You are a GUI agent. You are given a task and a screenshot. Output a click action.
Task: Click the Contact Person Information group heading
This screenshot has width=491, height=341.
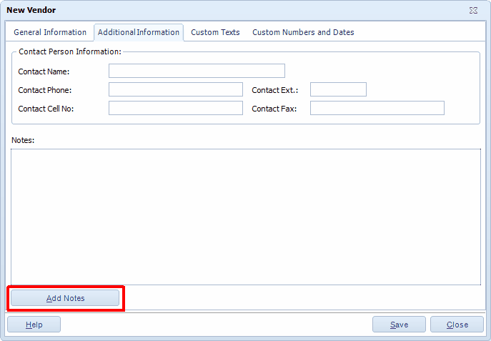(x=70, y=51)
